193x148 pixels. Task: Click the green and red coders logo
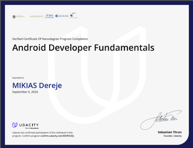tap(49, 16)
